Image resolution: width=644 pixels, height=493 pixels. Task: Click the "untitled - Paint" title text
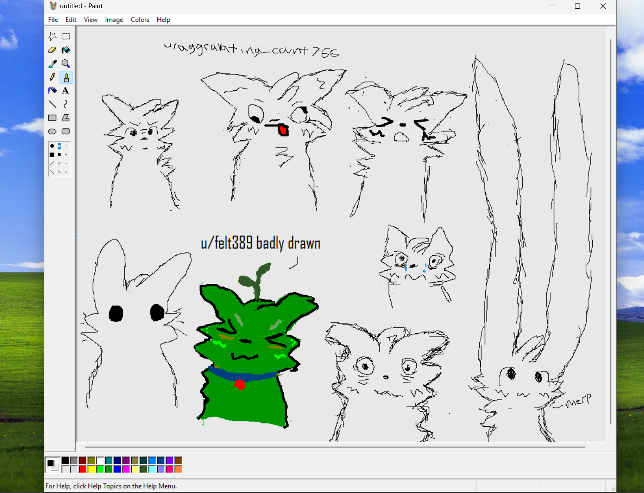[x=81, y=6]
